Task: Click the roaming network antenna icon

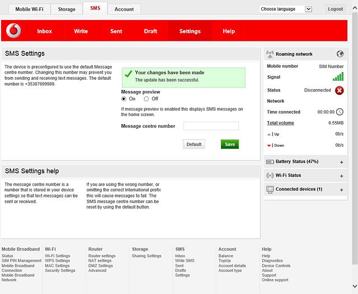Action: tap(270, 55)
